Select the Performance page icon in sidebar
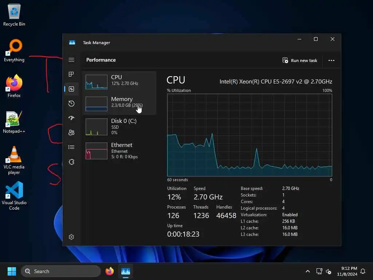Viewport: 373px width, 280px height. 71,89
